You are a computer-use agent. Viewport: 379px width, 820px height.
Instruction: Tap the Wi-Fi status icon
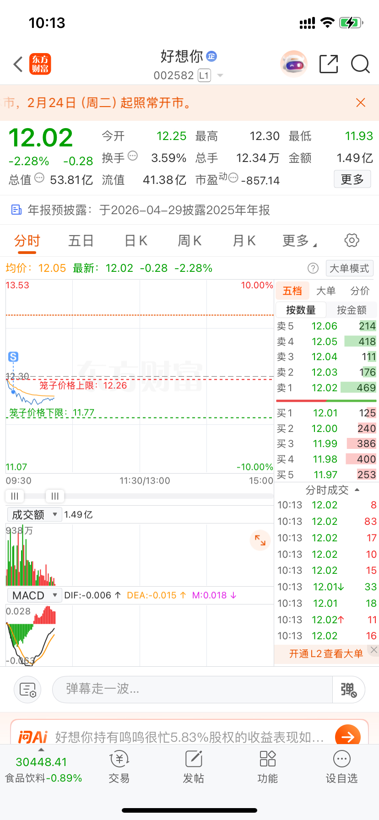click(327, 22)
